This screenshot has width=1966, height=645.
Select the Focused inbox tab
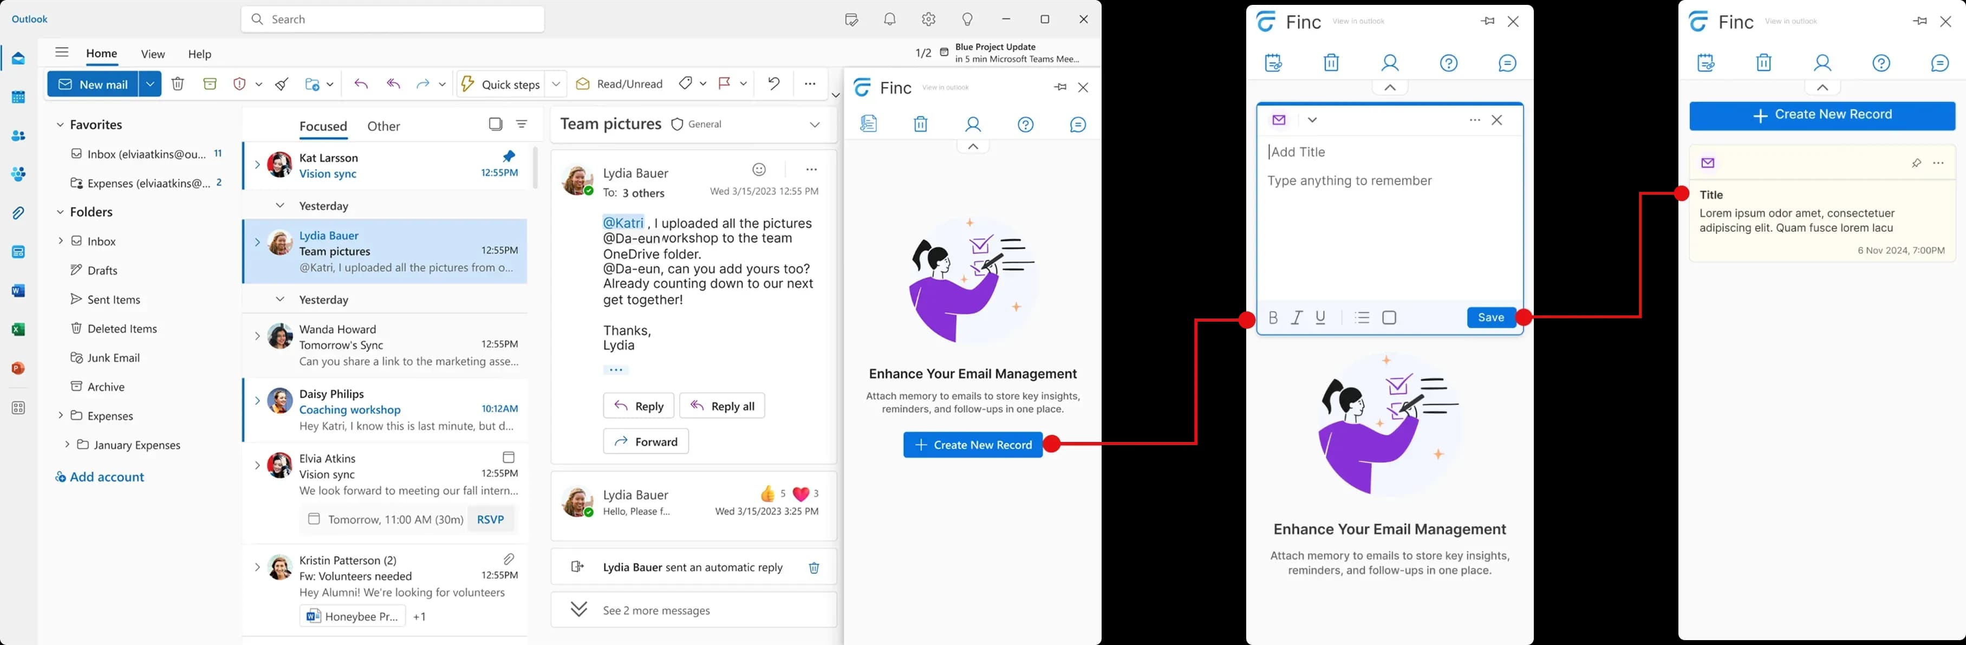click(x=323, y=126)
